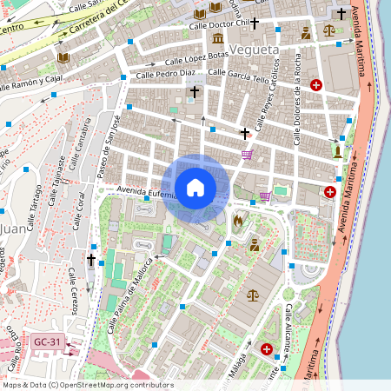Image resolution: width=391 pixels, height=391 pixels.
Task: Click the Calle Doctor Chil street label
Action: coord(219,24)
